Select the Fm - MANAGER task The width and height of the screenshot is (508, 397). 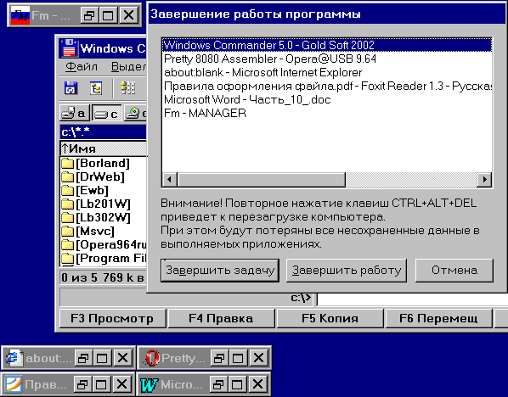[327, 113]
